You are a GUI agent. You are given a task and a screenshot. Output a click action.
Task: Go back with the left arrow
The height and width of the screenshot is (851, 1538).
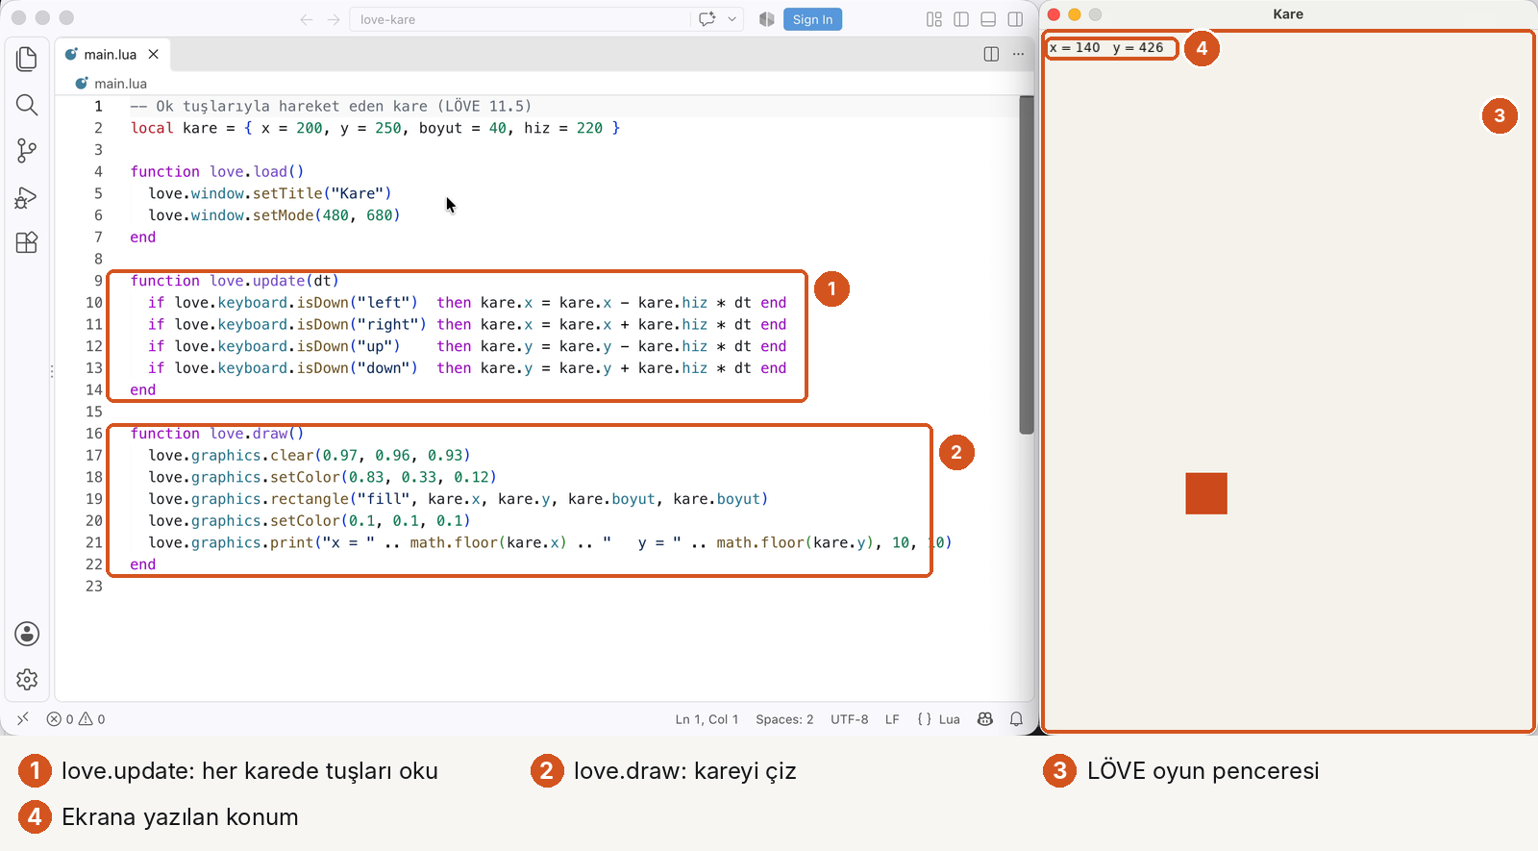307,19
